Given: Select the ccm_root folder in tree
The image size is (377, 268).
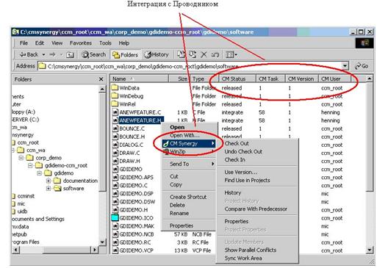Looking at the screenshot, I should coord(28,142).
